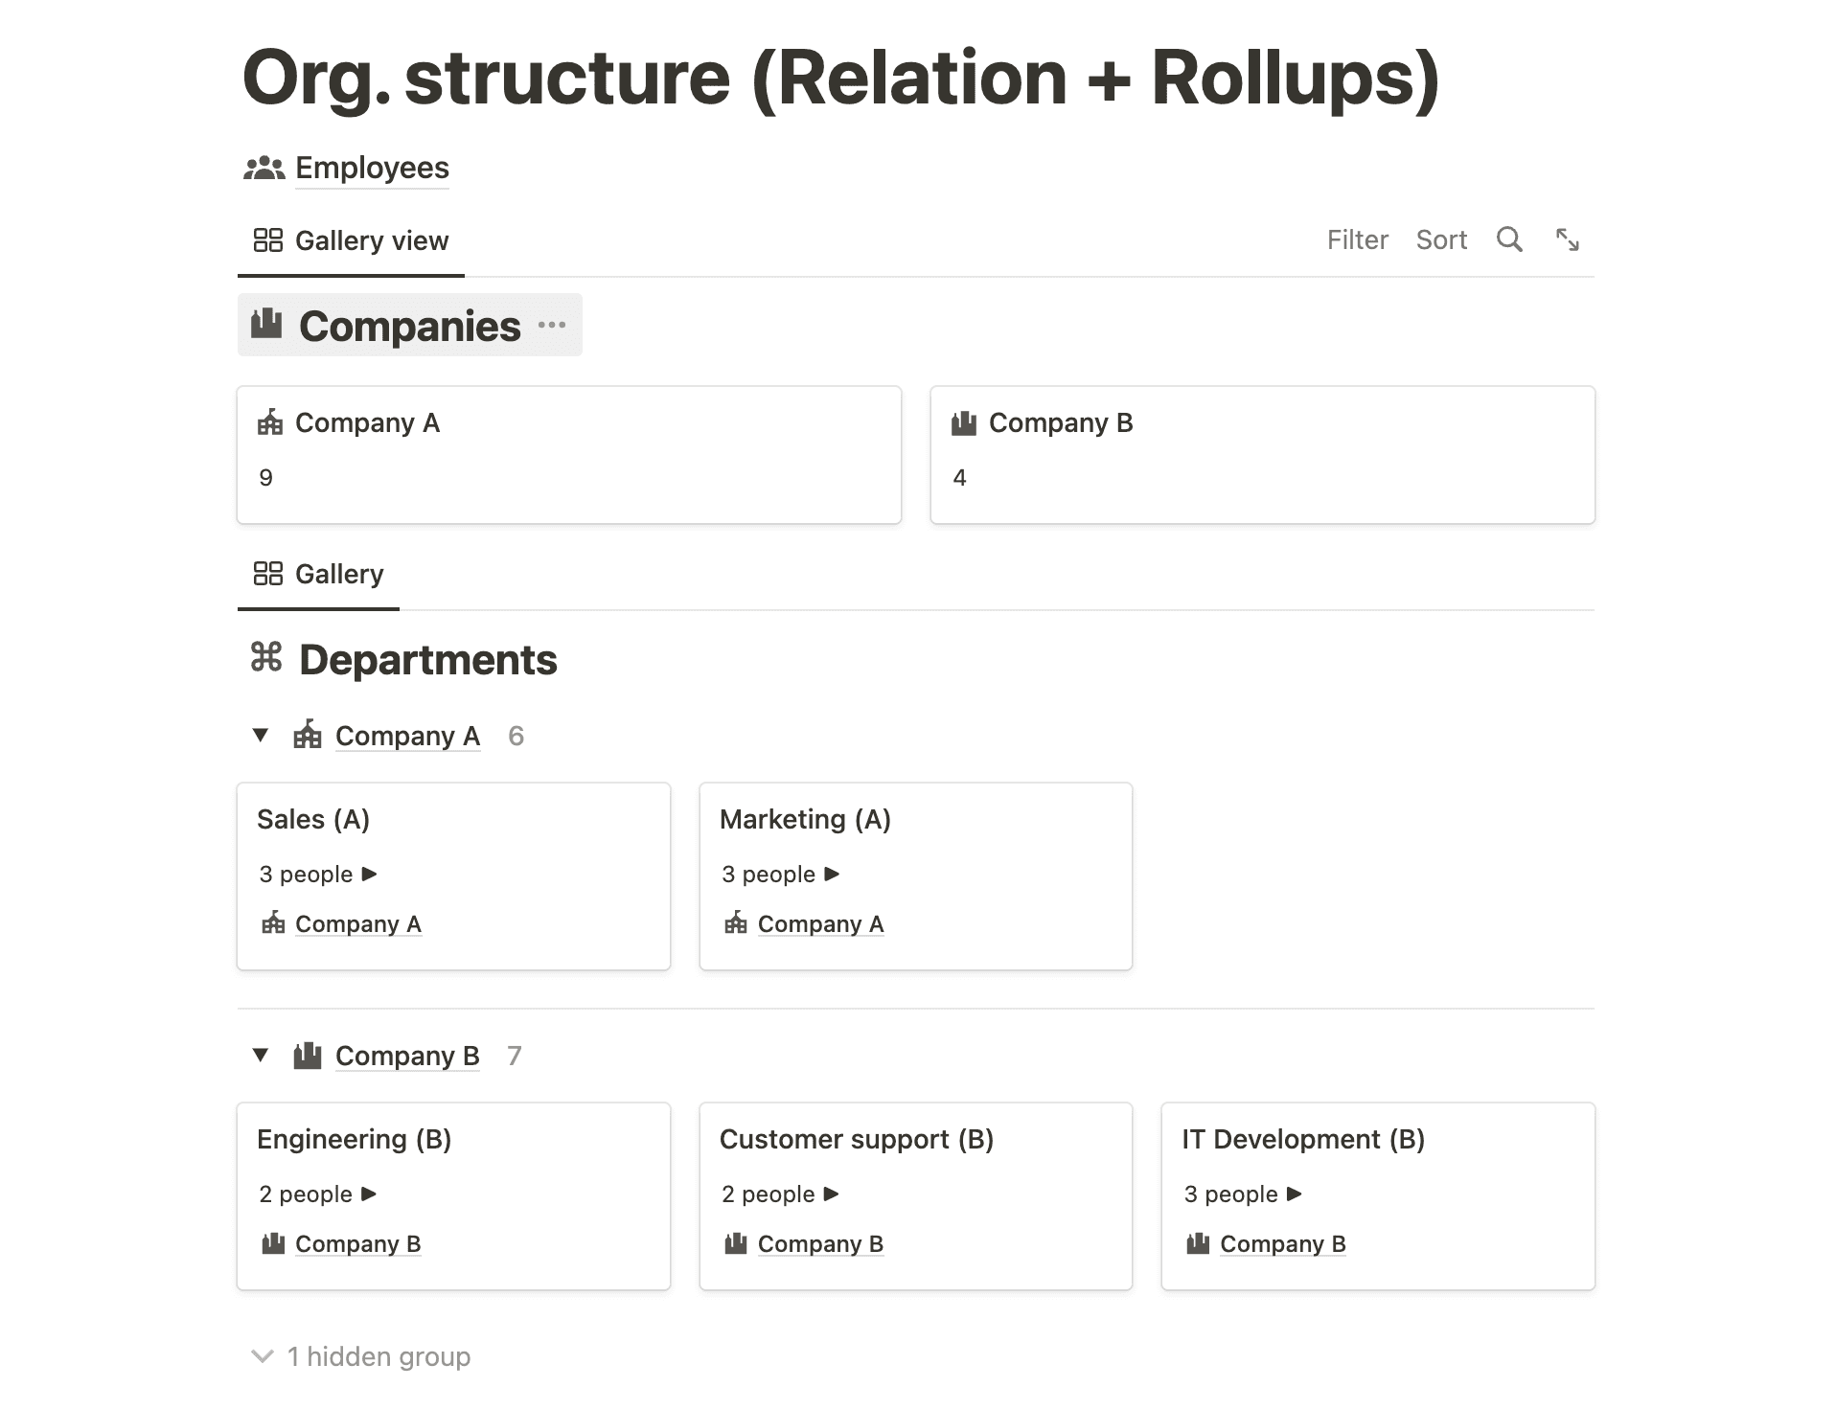Click the factory icon beside the Companies heading
The width and height of the screenshot is (1836, 1410).
(266, 325)
